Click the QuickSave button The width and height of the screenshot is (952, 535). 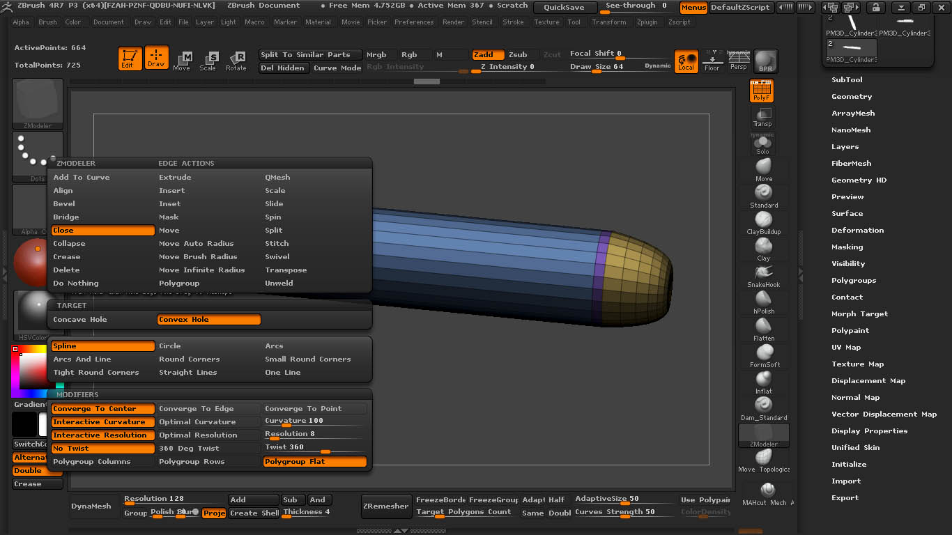point(565,8)
